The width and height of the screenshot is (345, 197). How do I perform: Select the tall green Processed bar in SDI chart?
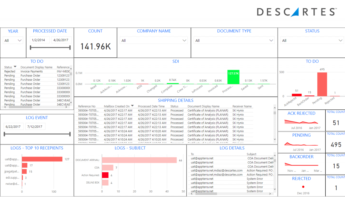point(233,77)
